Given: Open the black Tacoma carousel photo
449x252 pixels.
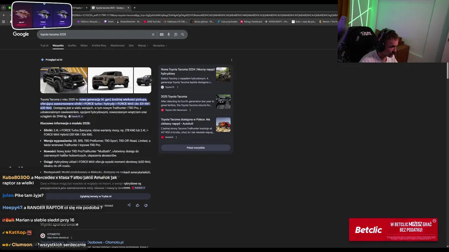Looking at the screenshot, I should pyautogui.click(x=64, y=80).
